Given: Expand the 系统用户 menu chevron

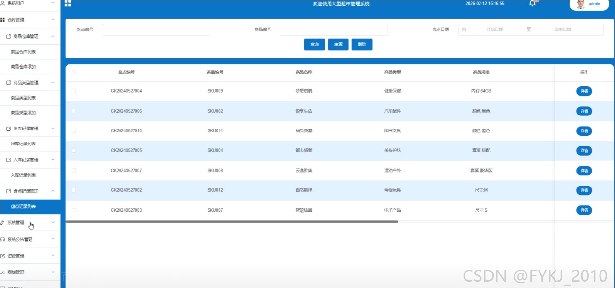Looking at the screenshot, I should pyautogui.click(x=53, y=3).
